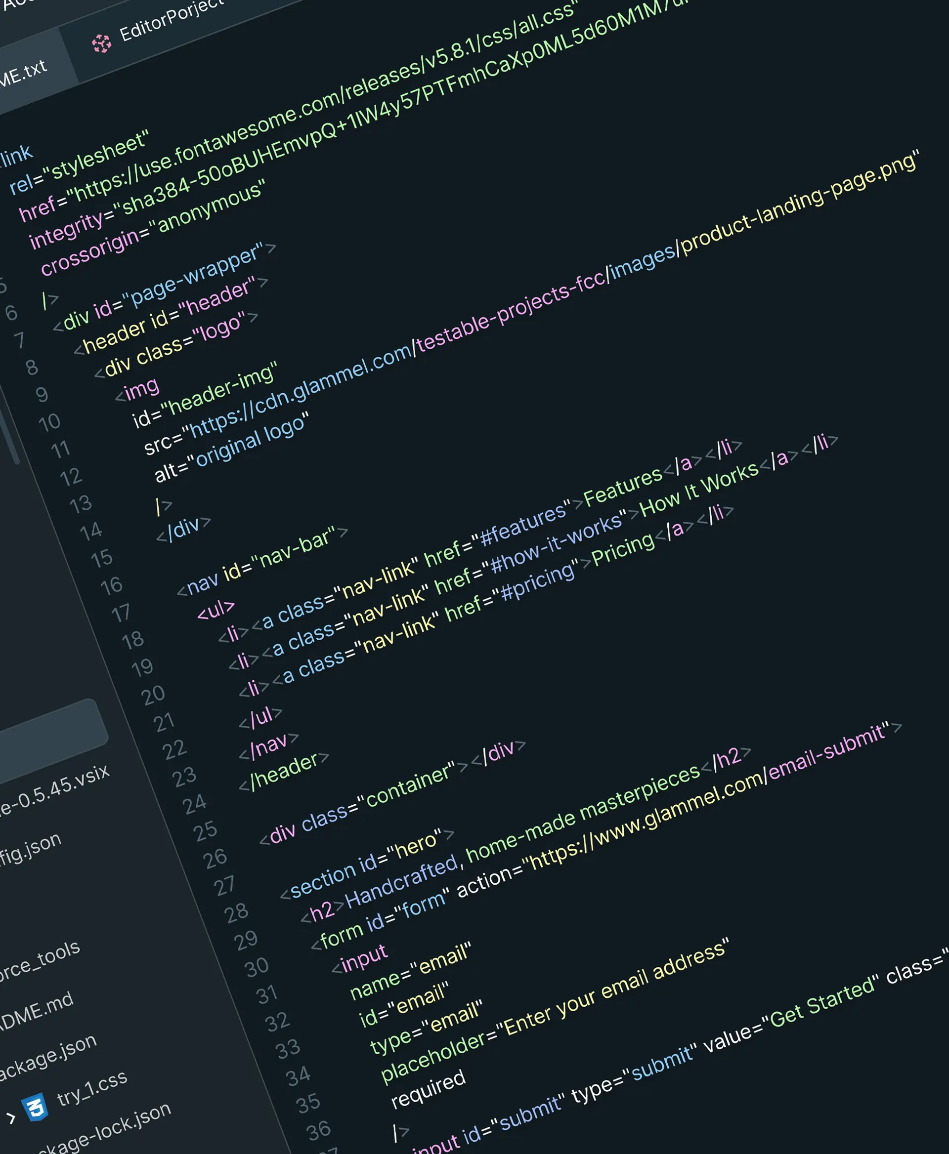
Task: Click the pink icon on the EditorPorject tab
Action: pos(102,43)
